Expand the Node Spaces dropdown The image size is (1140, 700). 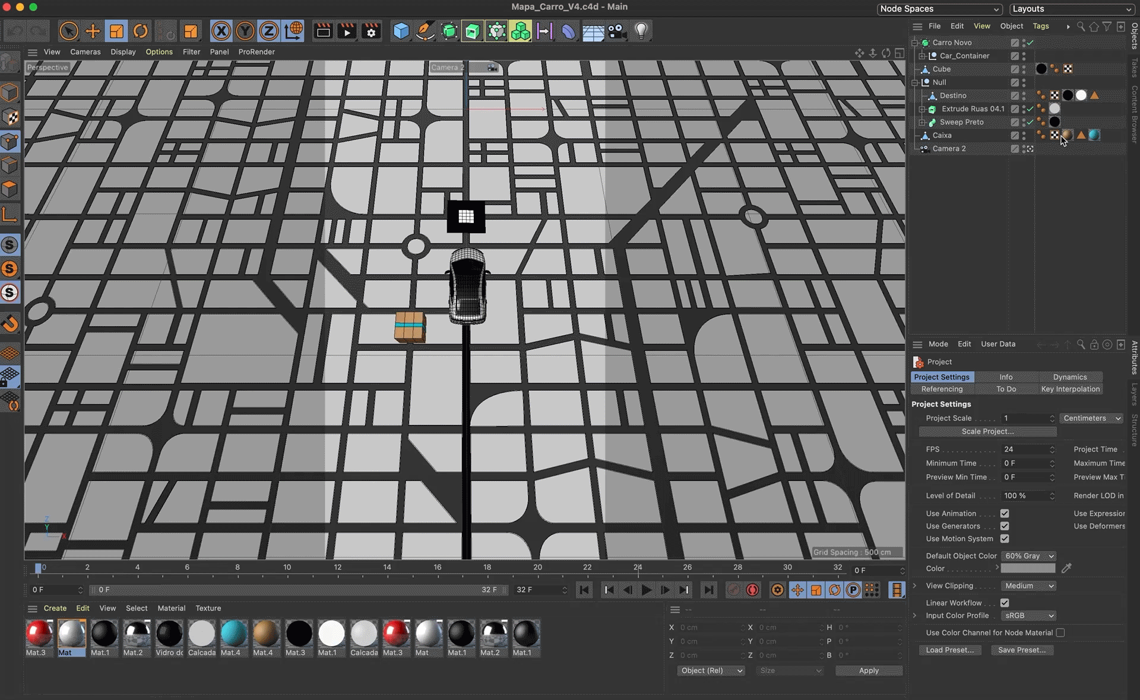(939, 9)
